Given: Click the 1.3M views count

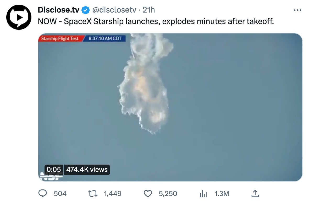Looking at the screenshot, I should [222, 194].
